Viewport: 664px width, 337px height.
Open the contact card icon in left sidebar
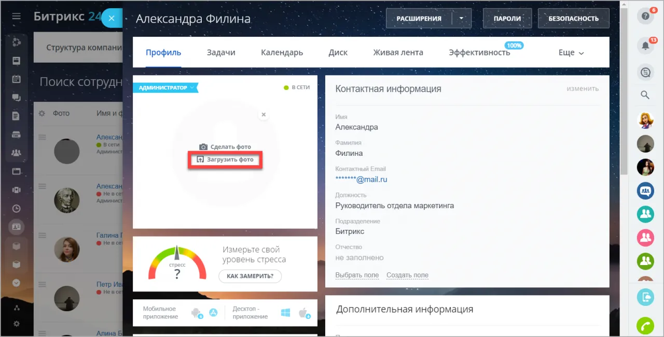point(16,227)
